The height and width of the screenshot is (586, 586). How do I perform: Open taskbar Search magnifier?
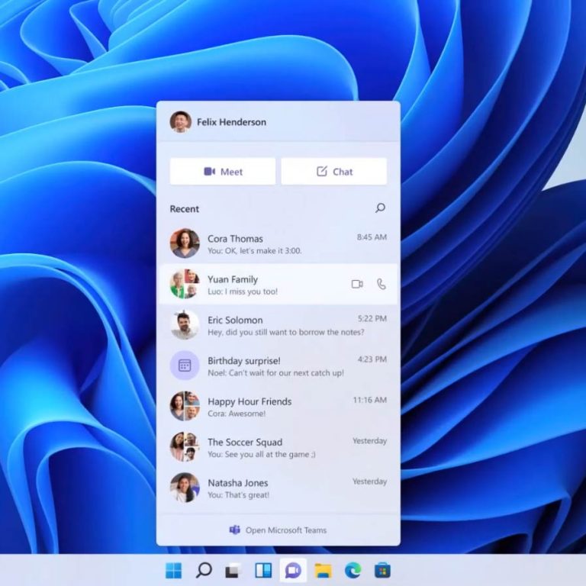[x=204, y=570]
